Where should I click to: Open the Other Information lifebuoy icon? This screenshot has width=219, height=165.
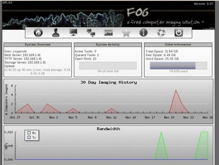tap(161, 33)
